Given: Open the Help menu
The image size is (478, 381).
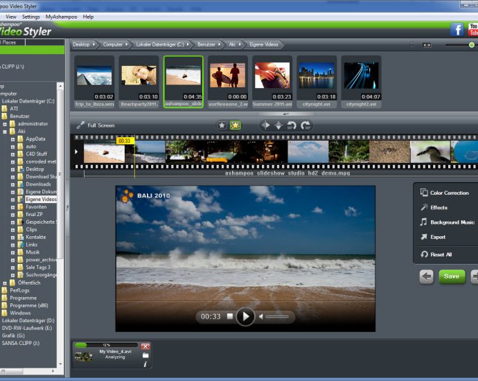Looking at the screenshot, I should [x=88, y=17].
